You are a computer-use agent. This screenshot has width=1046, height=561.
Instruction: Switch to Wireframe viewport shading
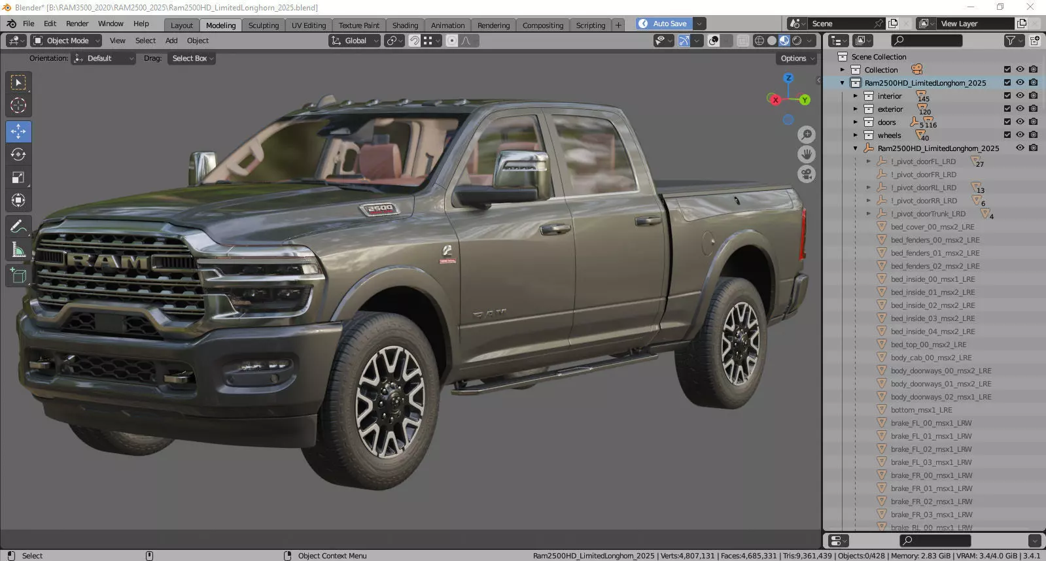759,41
